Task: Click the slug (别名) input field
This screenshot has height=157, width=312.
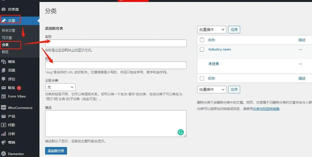Action: click(x=116, y=65)
